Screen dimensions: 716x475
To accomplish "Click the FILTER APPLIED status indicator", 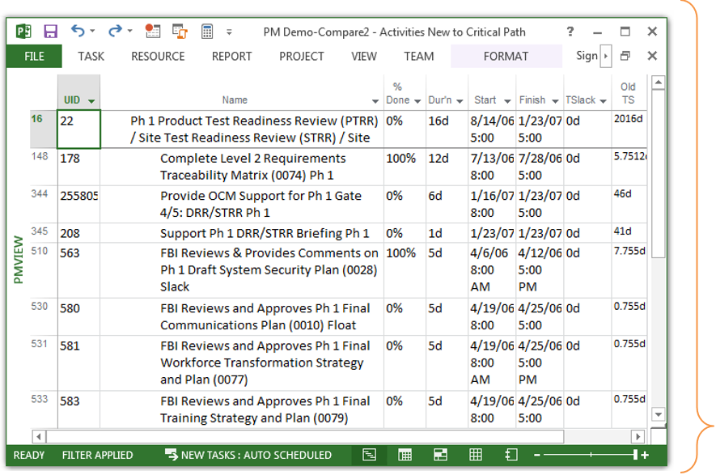I will point(97,455).
